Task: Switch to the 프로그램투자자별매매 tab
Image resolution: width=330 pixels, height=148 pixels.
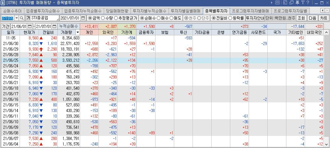Action: pos(251,11)
